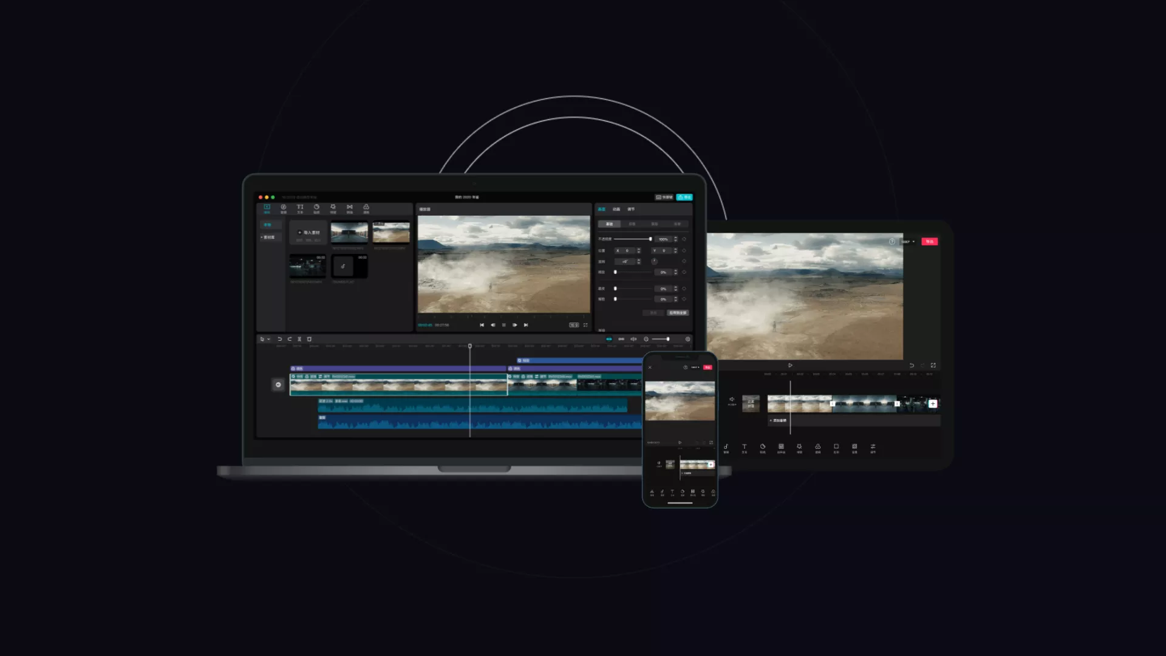
Task: Click the opacity slider handle
Action: [x=650, y=239]
